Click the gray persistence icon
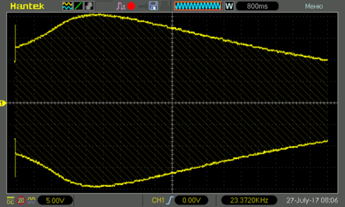The width and height of the screenshot is (345, 207). 89,6
